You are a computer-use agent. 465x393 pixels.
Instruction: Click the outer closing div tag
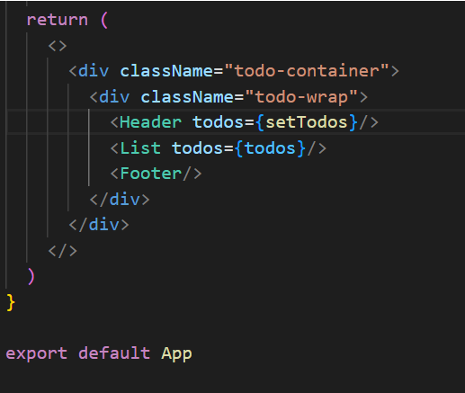click(99, 225)
